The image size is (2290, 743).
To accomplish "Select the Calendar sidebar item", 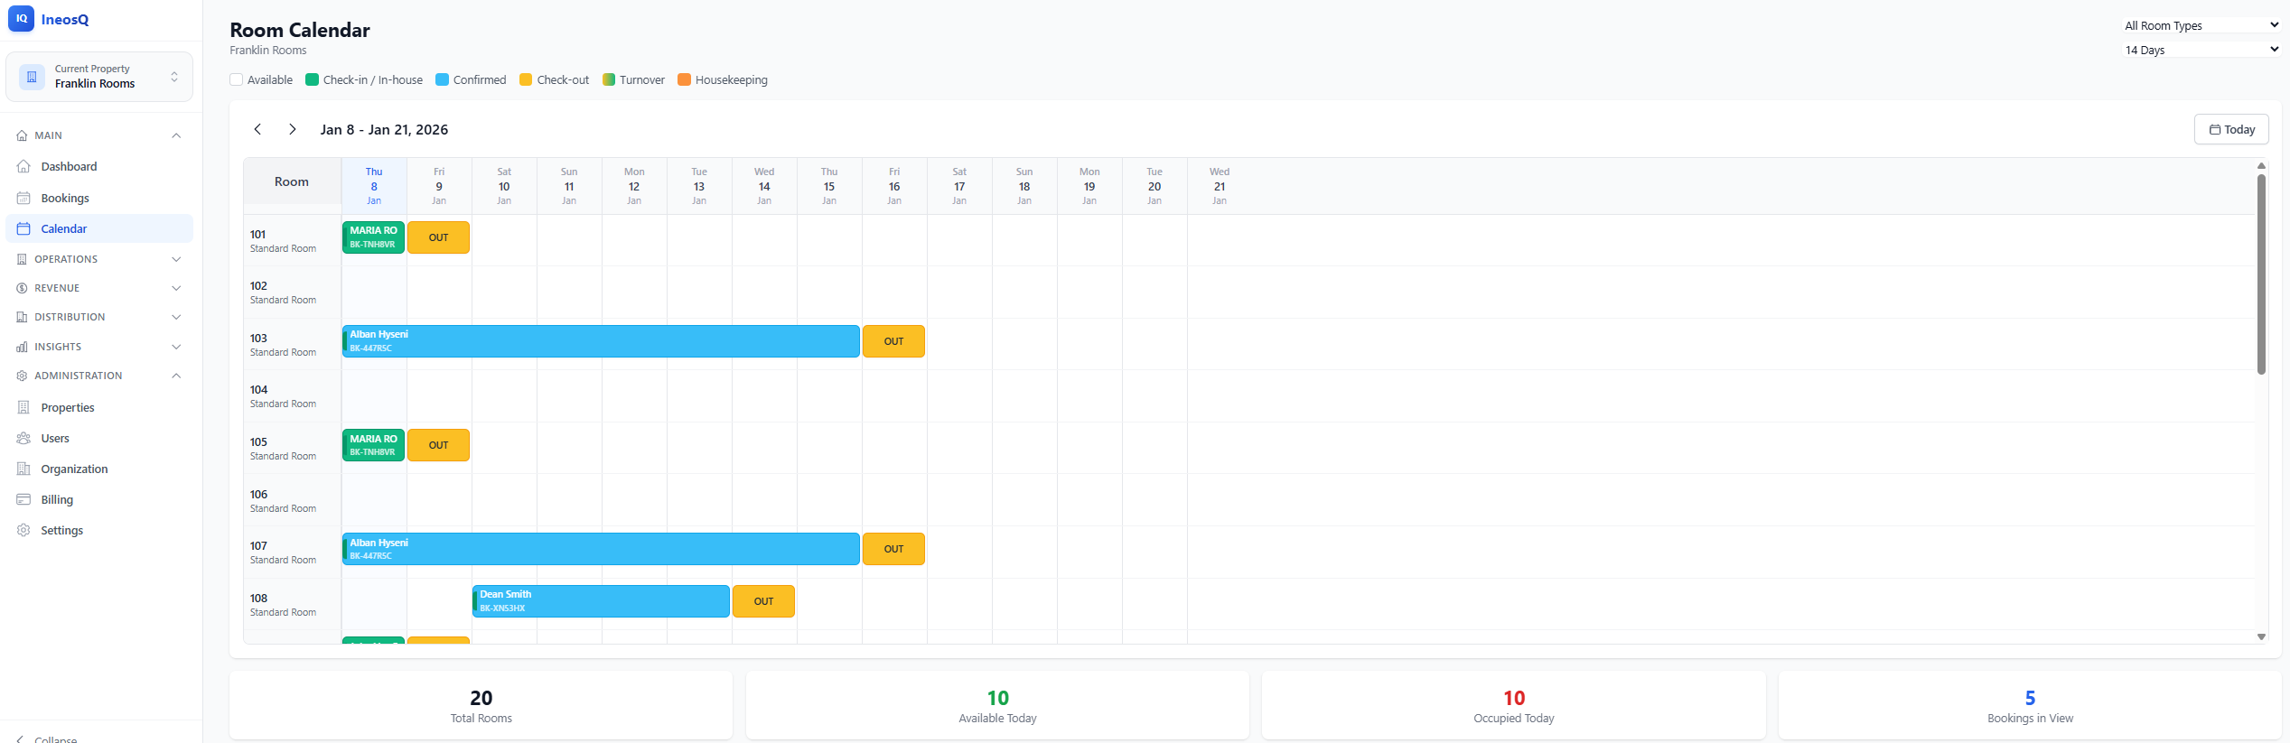I will 99,228.
